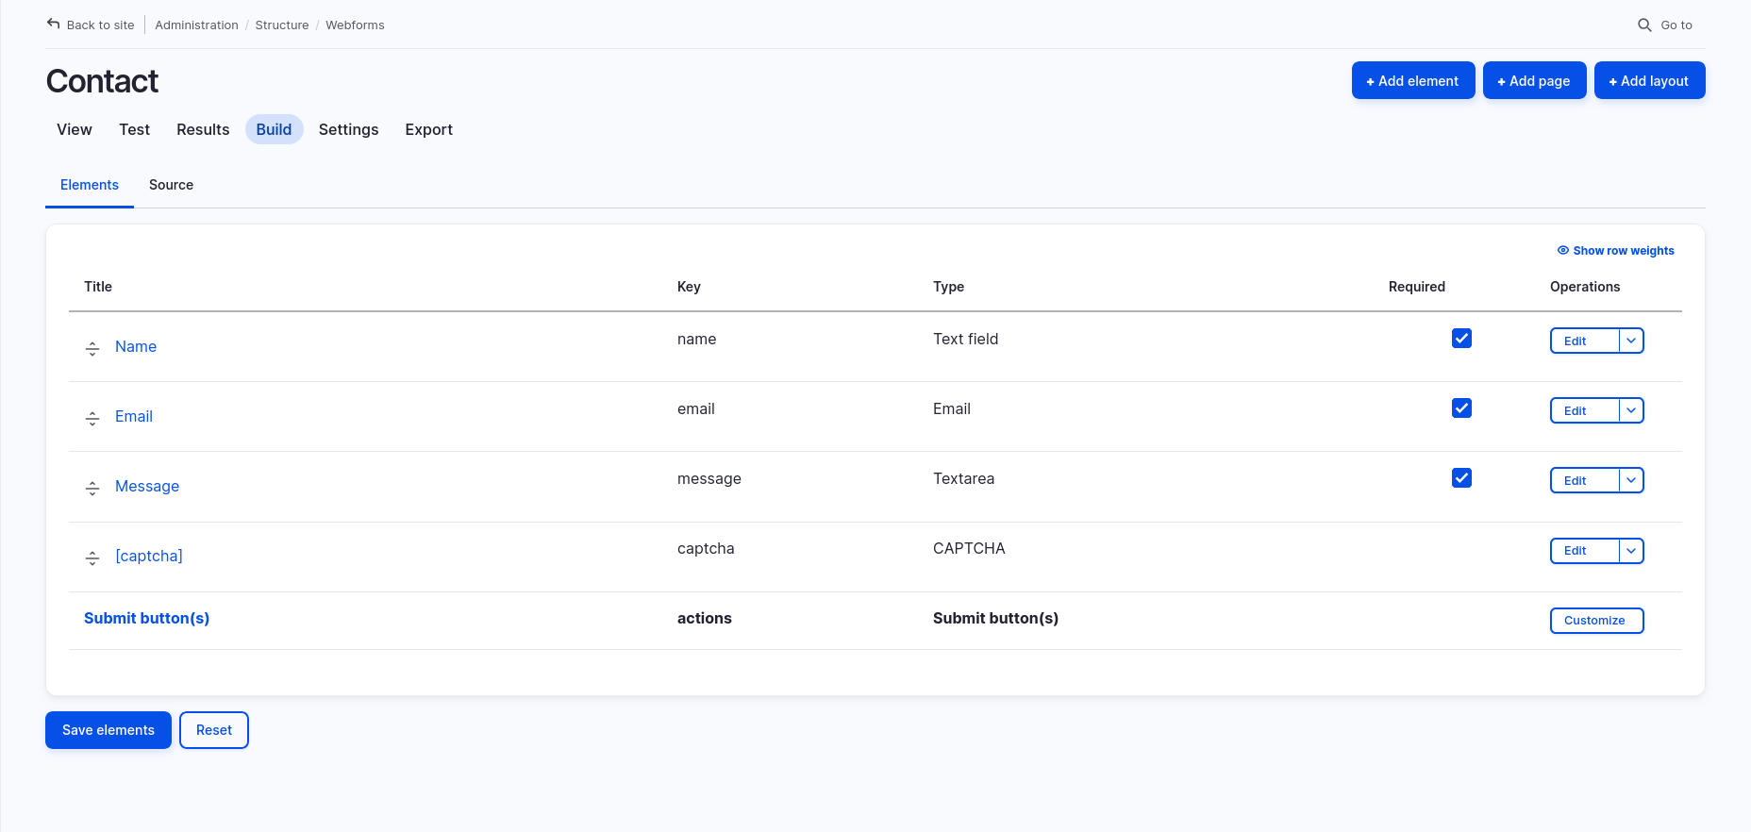Click the Add layout button
The image size is (1751, 832).
pos(1649,80)
